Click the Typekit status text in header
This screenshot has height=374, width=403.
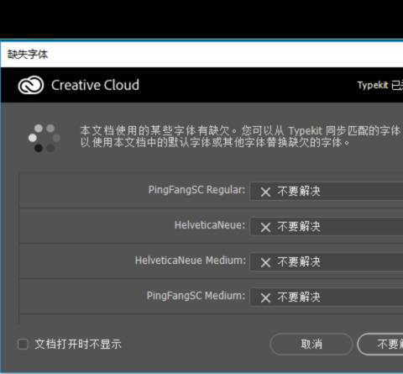(380, 85)
